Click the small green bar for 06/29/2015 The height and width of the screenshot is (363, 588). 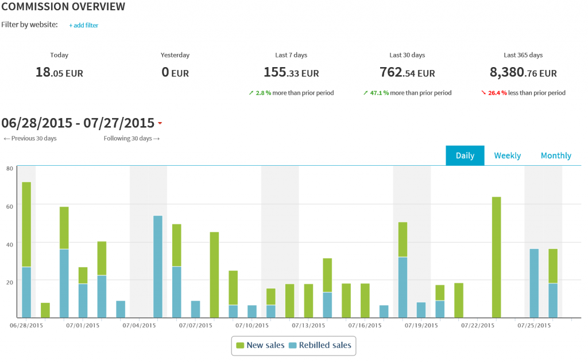(x=45, y=311)
